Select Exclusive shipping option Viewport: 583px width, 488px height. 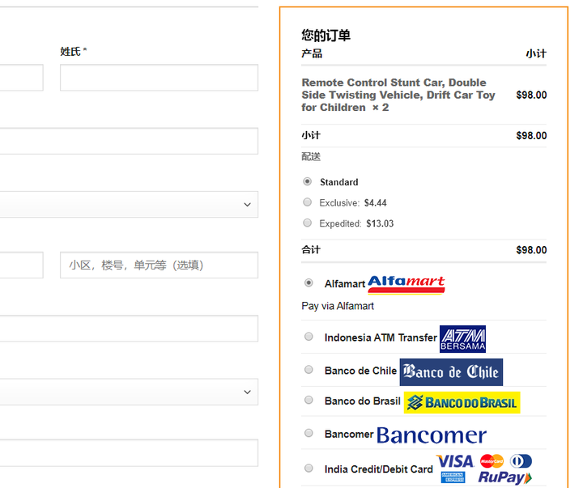click(x=307, y=202)
